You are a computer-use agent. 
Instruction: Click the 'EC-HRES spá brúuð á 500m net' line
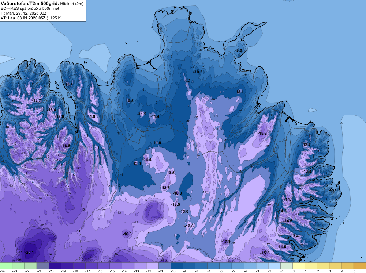point(30,9)
